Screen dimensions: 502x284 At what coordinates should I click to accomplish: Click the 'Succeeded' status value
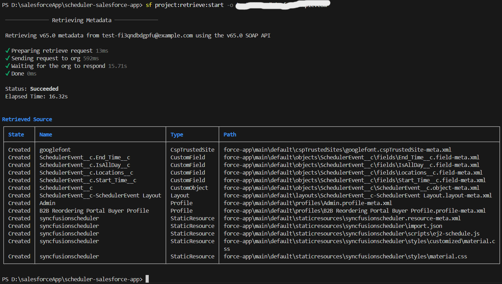(x=44, y=89)
